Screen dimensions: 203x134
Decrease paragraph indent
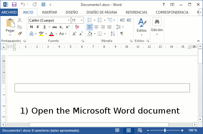[122, 20]
